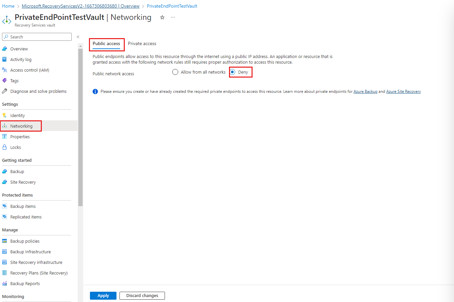Click the Discard changes button
This screenshot has width=454, height=302.
(142, 296)
